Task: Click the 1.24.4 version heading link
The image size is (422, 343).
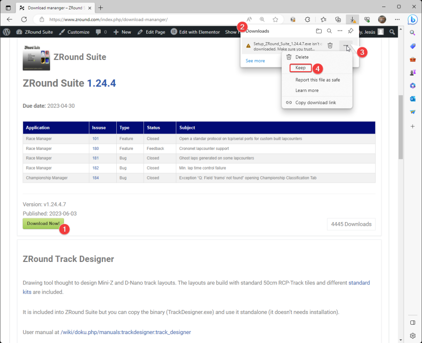Action: [x=101, y=83]
